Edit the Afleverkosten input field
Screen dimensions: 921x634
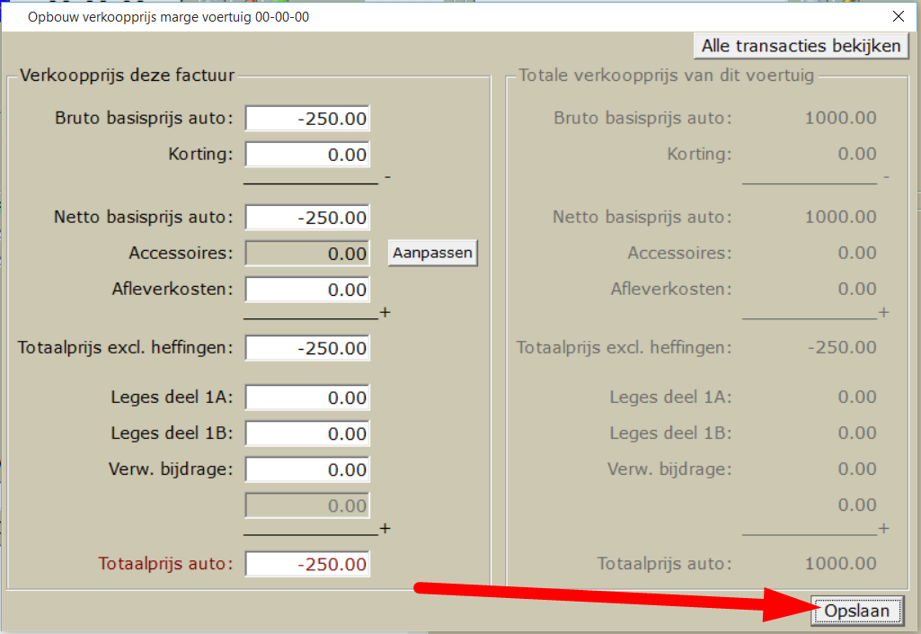coord(307,290)
